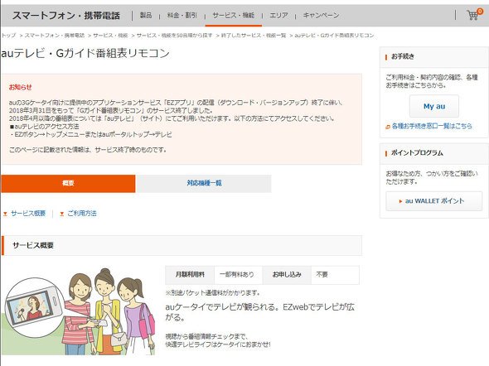Click the スマートフォン・携帯電話 header title
Image resolution: width=489 pixels, height=366 pixels.
(x=66, y=15)
